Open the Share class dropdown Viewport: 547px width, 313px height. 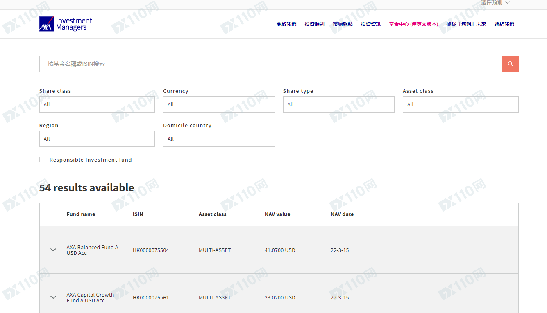coord(97,104)
